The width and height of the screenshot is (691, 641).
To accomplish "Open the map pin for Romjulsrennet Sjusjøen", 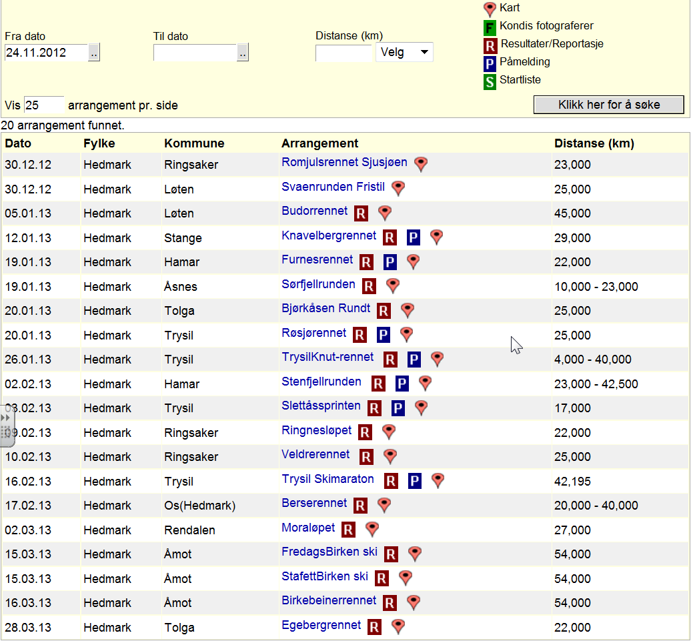I will pyautogui.click(x=421, y=164).
